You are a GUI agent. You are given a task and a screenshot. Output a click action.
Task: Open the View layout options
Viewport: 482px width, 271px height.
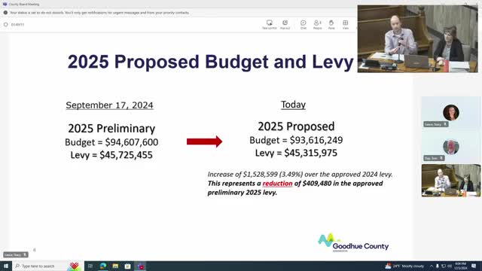pyautogui.click(x=346, y=24)
